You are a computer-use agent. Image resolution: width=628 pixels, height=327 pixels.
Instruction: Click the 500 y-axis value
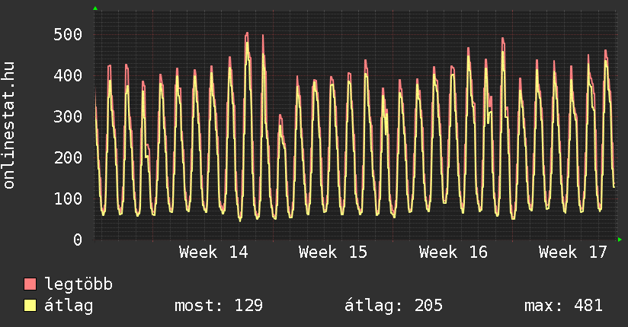(68, 34)
